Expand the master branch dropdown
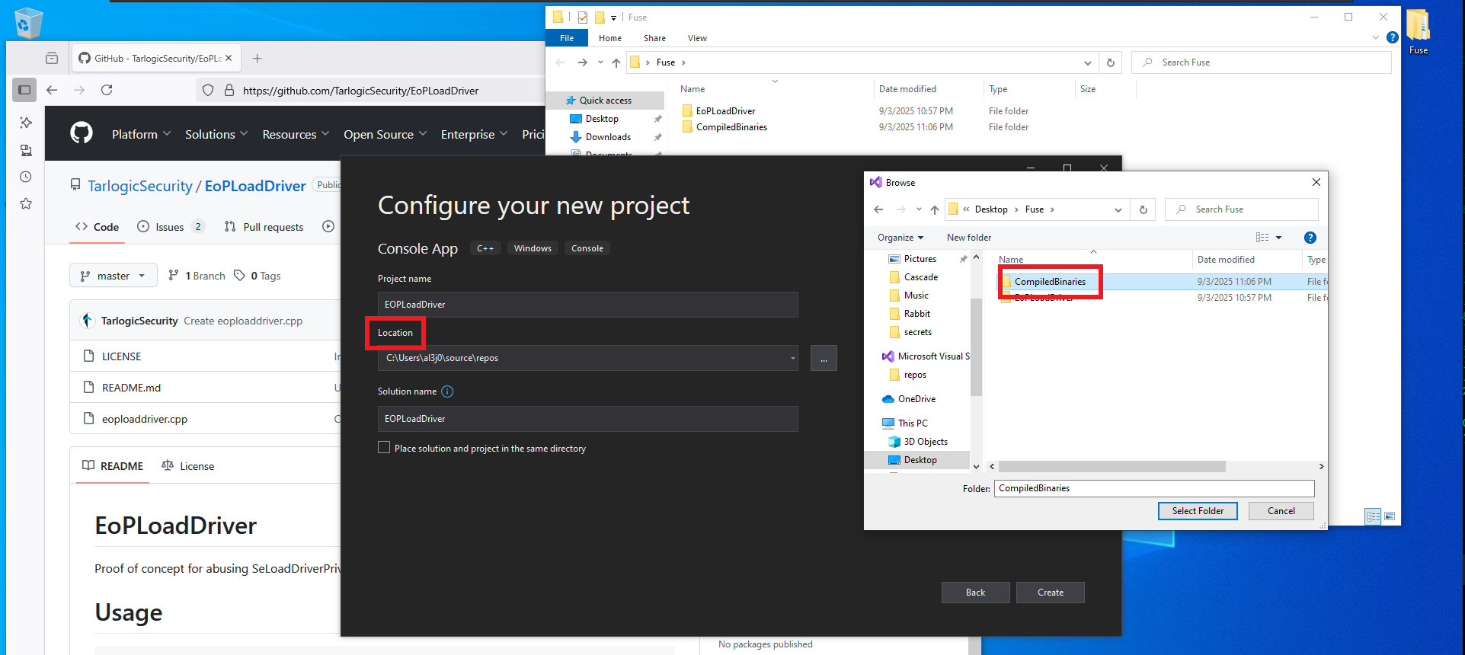 [114, 276]
